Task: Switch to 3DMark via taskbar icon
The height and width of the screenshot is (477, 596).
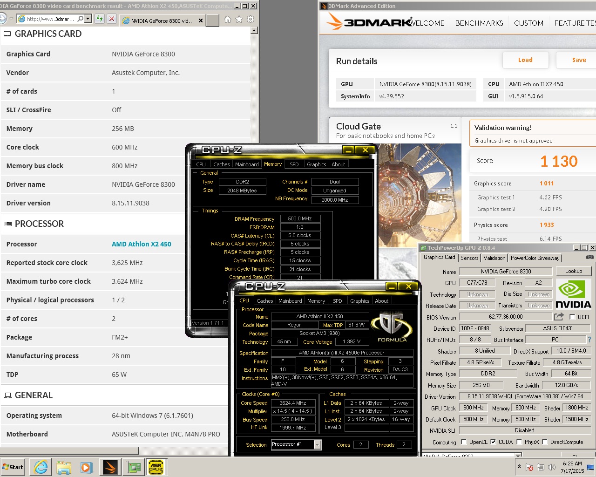Action: [x=110, y=467]
